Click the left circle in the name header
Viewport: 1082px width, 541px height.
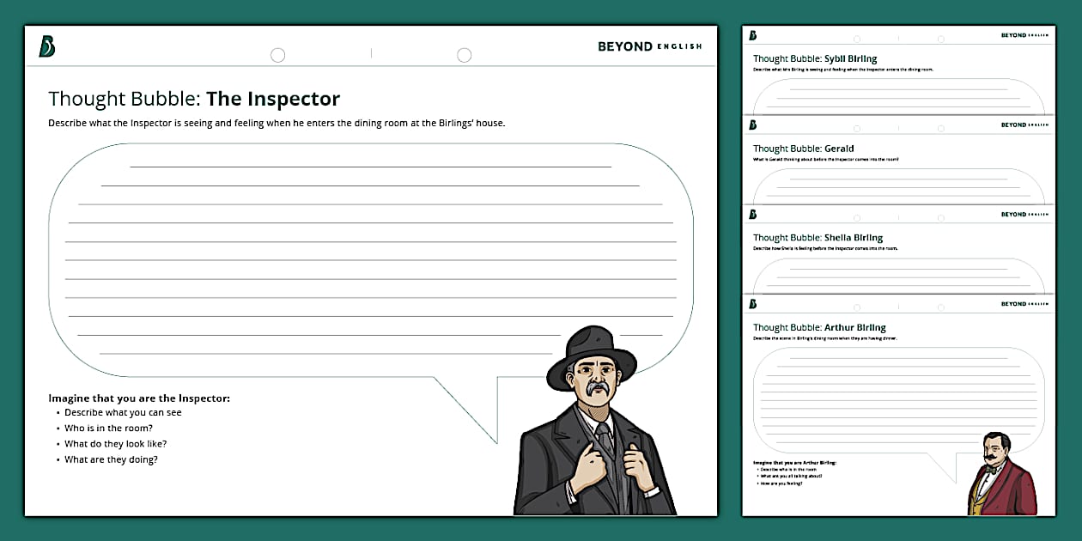[277, 54]
